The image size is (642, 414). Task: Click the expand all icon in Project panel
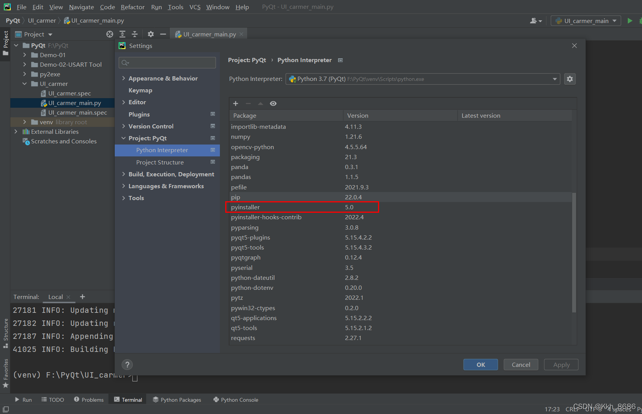[122, 34]
